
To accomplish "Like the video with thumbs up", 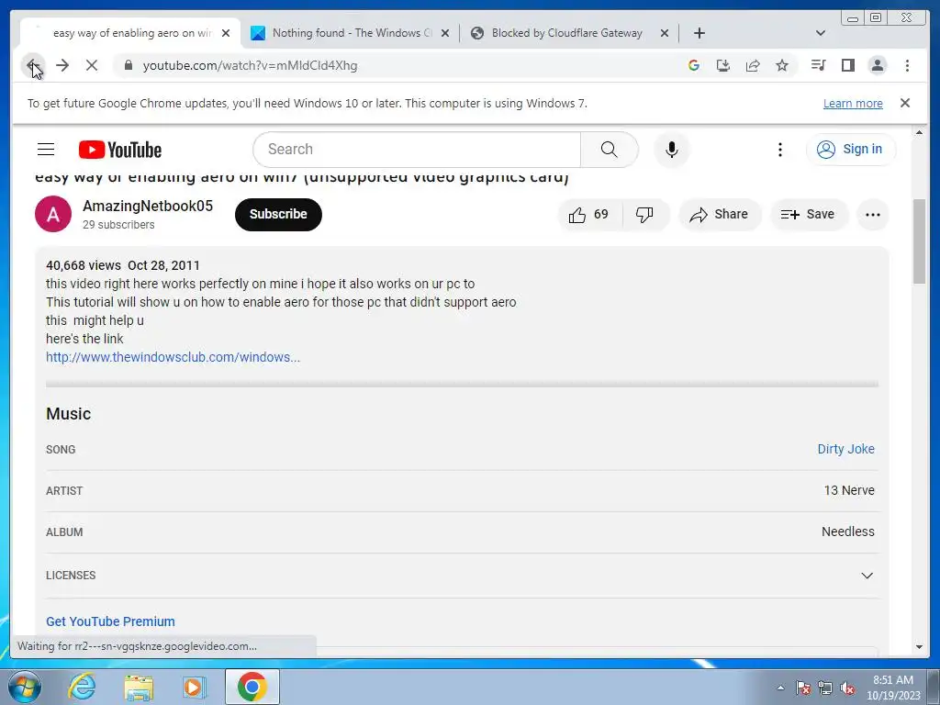I will (x=589, y=215).
